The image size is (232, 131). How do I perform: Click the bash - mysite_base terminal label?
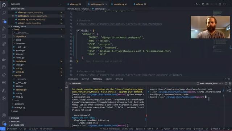[x=207, y=83]
